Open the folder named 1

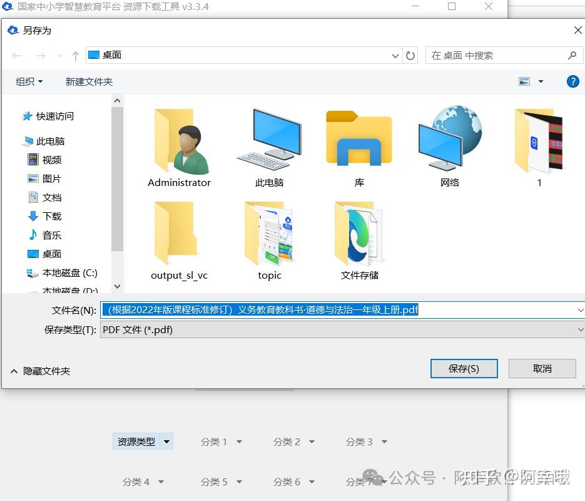coord(539,147)
